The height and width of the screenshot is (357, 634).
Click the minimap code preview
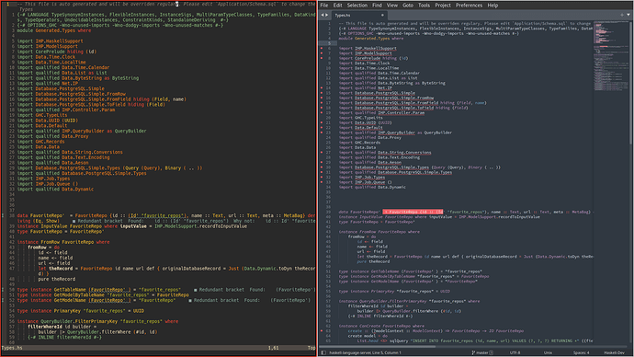tap(610, 57)
